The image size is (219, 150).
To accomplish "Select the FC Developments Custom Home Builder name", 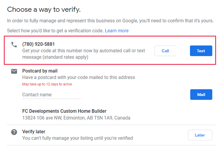I will pyautogui.click(x=64, y=111).
